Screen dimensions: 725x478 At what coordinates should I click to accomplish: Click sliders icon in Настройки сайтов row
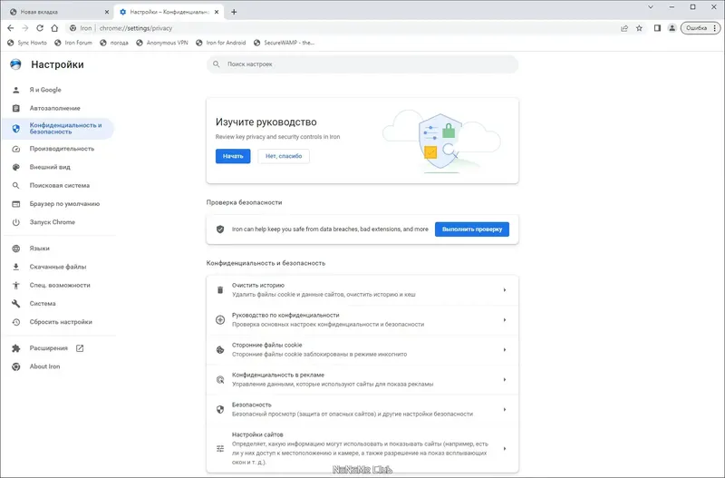(220, 448)
